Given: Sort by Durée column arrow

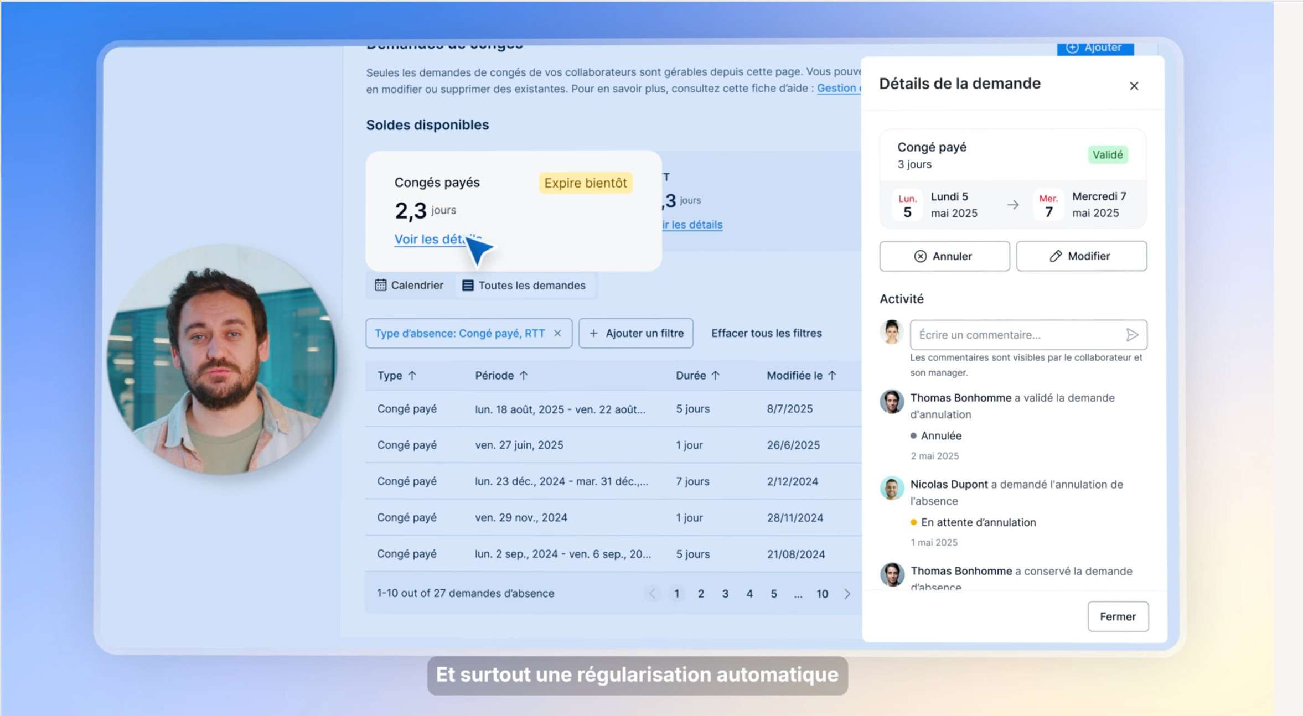Looking at the screenshot, I should (x=715, y=375).
